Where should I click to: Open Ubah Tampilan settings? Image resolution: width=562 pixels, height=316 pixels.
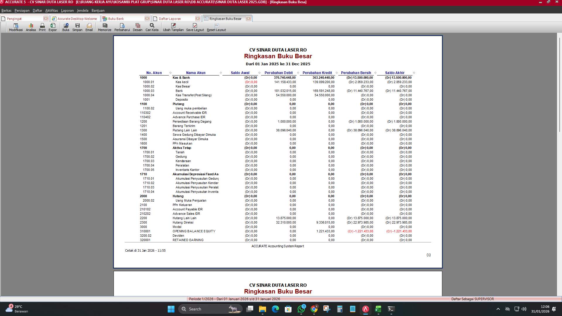(x=173, y=28)
